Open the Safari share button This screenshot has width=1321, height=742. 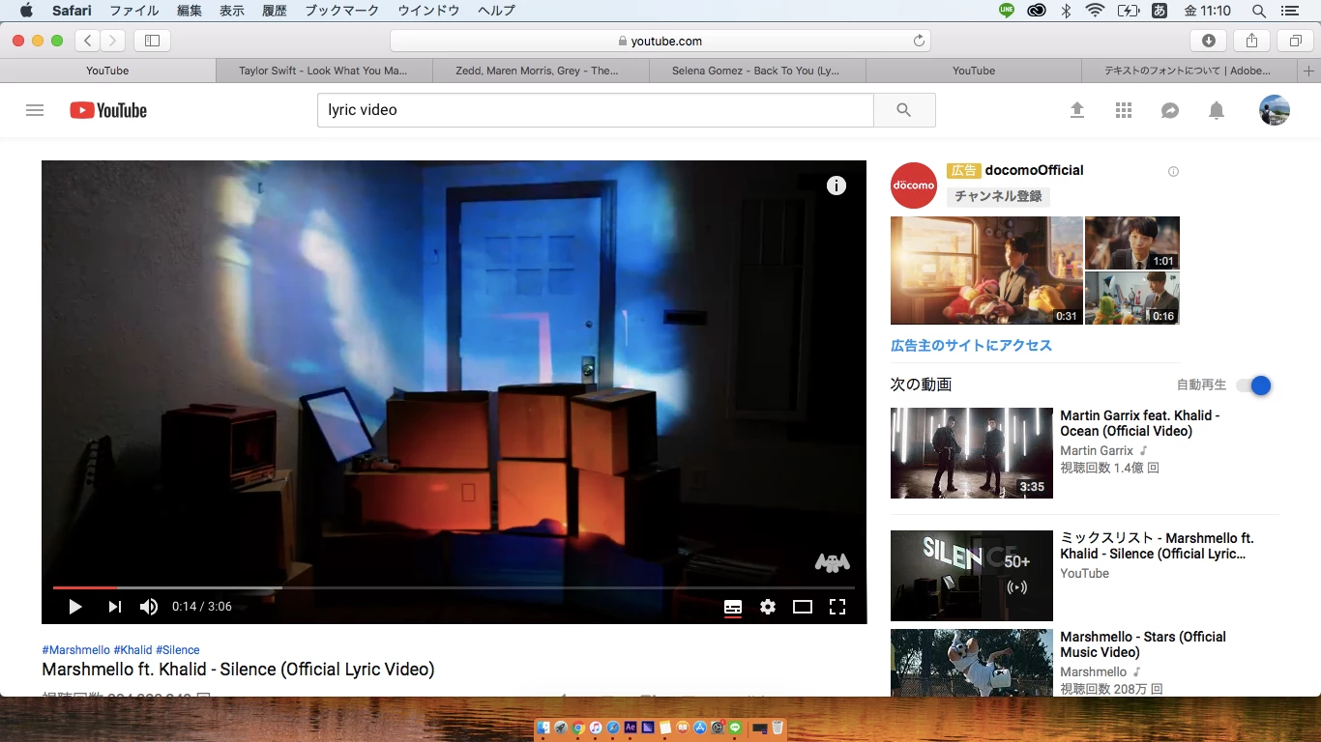click(x=1251, y=41)
